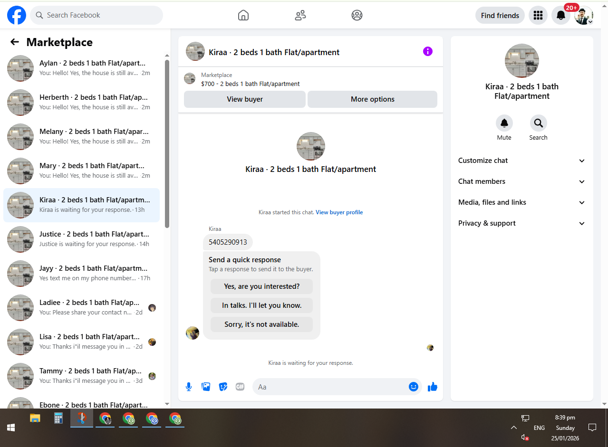Screen dimensions: 608x447
Task: Open the account profile picture menu
Action: [x=584, y=15]
